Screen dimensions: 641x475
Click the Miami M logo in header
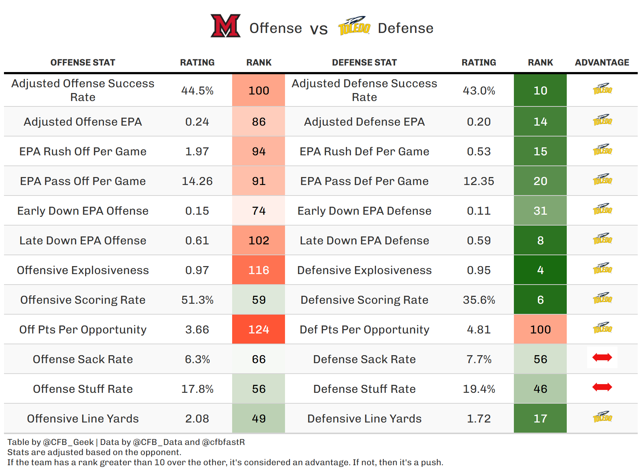click(x=225, y=26)
